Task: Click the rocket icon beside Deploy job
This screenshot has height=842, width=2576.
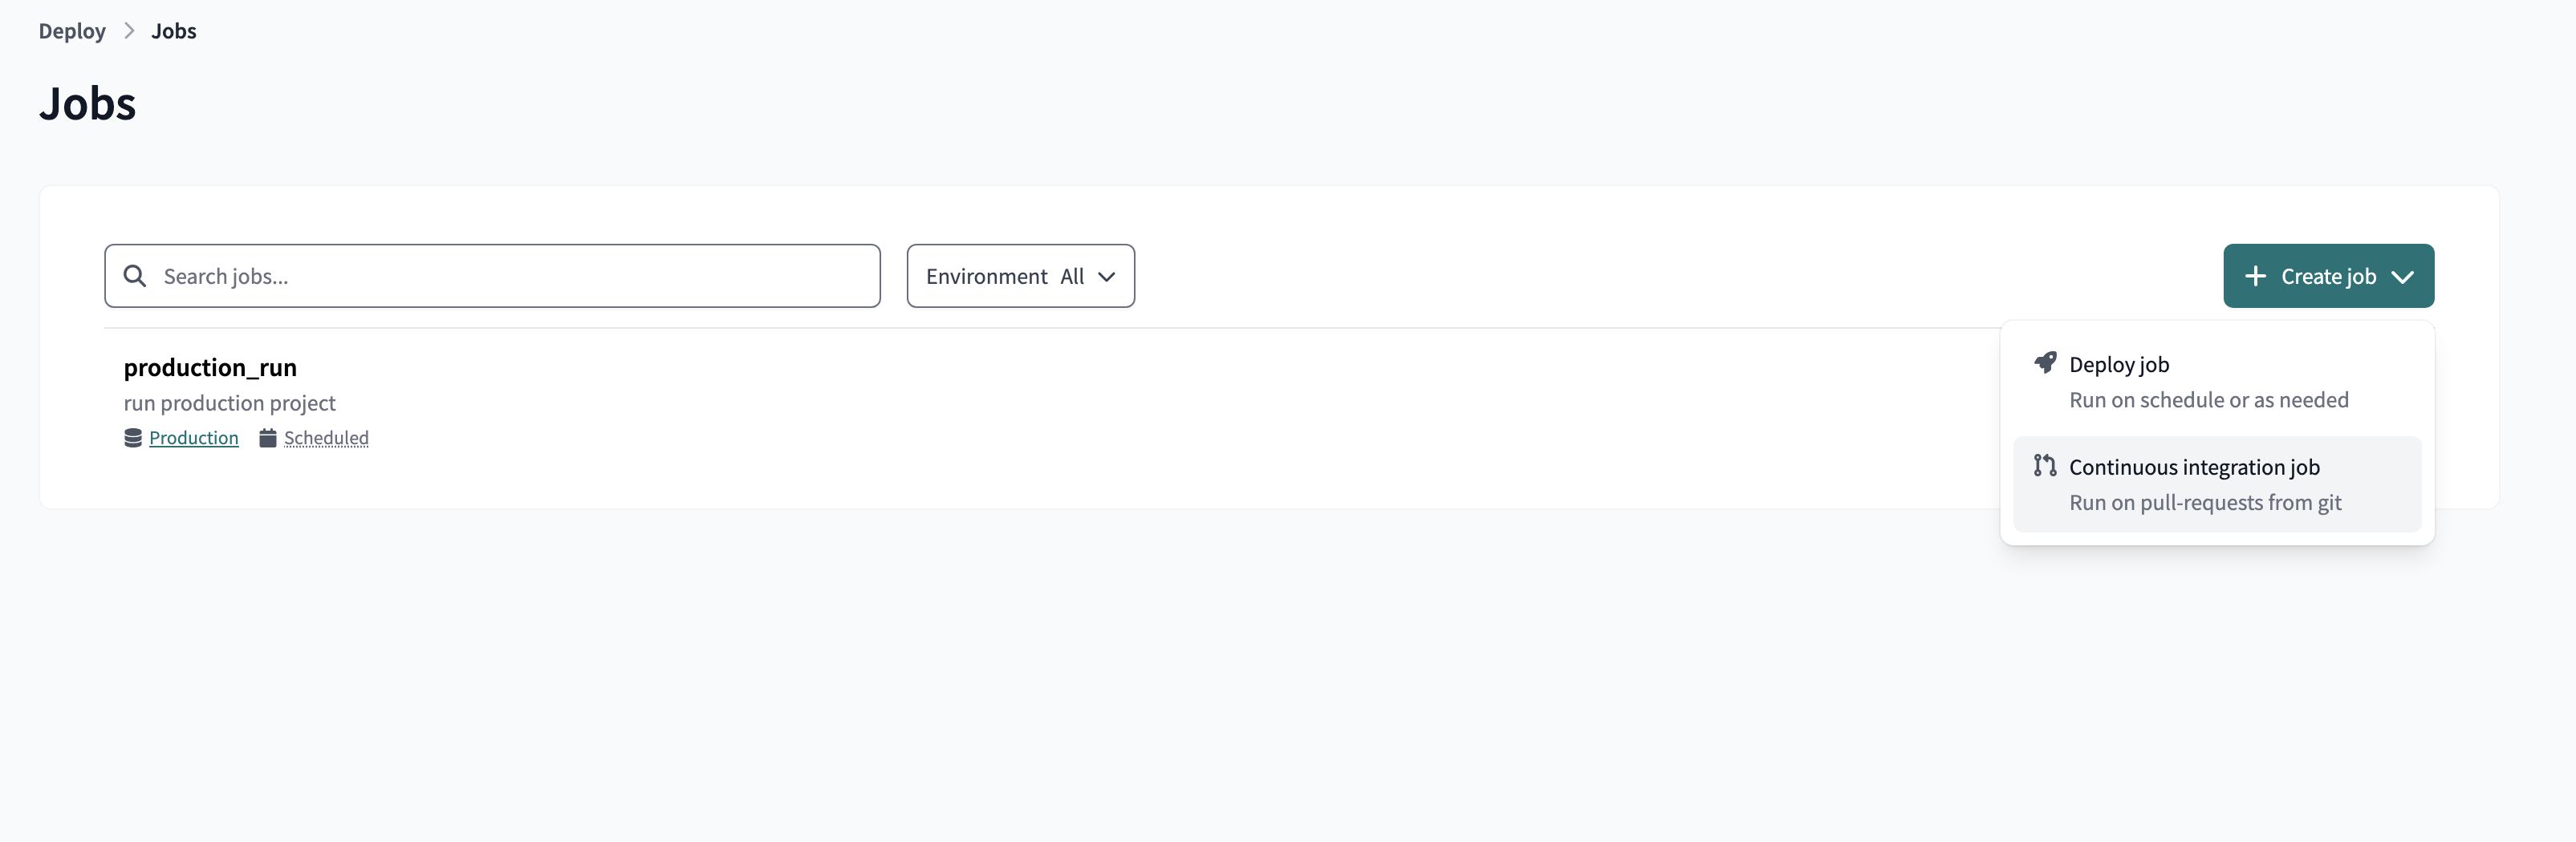Action: point(2045,362)
